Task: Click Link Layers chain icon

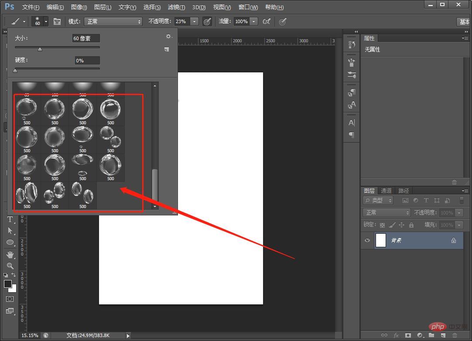Action: [384, 335]
